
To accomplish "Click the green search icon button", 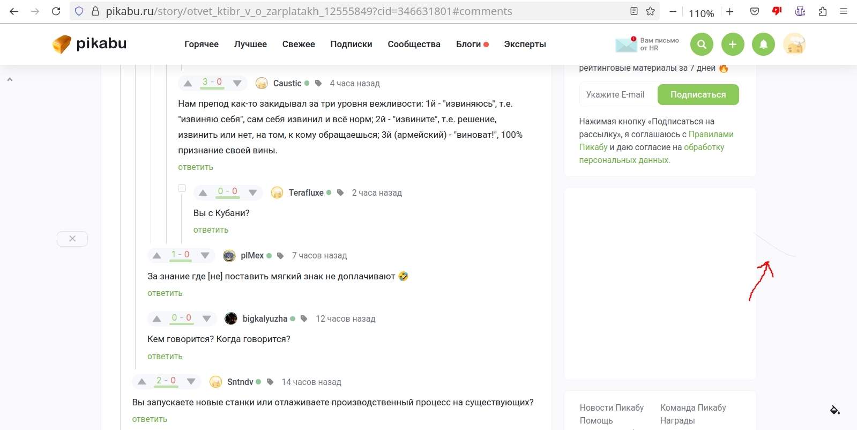I will 702,45.
